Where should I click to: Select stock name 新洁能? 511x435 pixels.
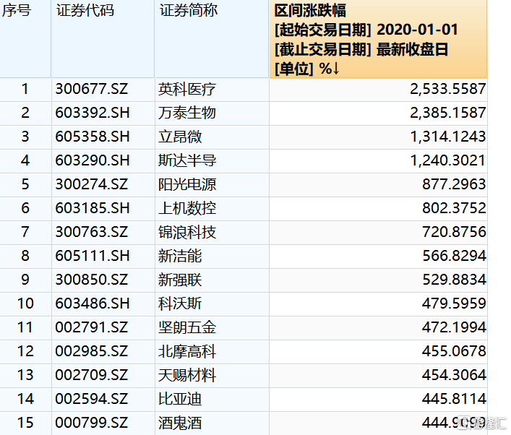(180, 256)
